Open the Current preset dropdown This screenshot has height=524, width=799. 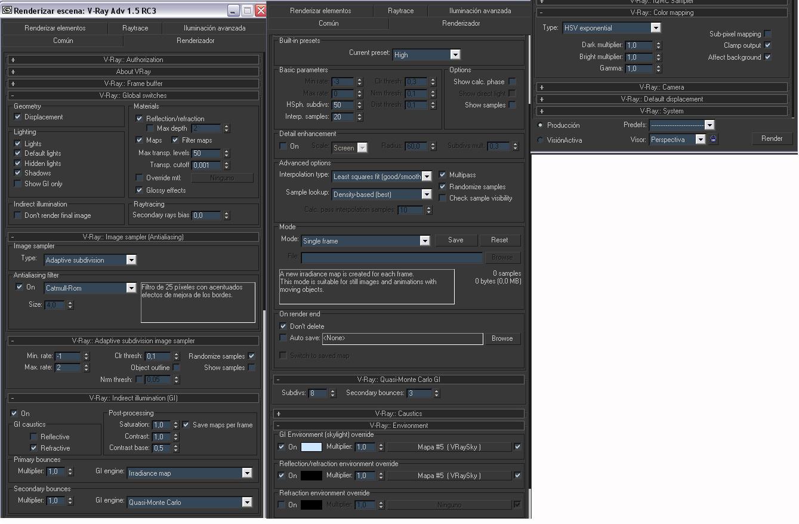tap(427, 54)
